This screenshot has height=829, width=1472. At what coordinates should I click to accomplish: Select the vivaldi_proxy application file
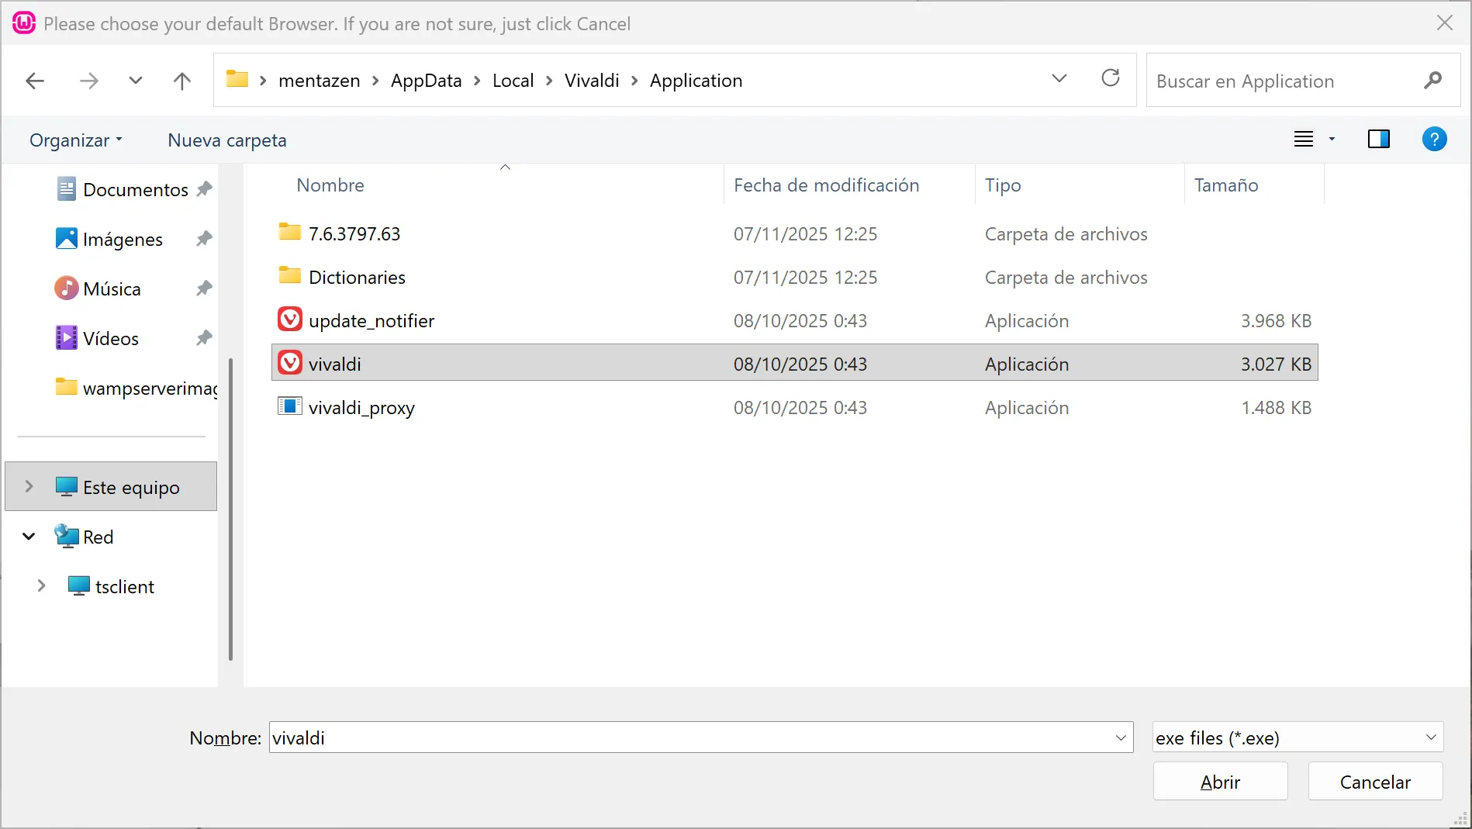[x=361, y=408]
